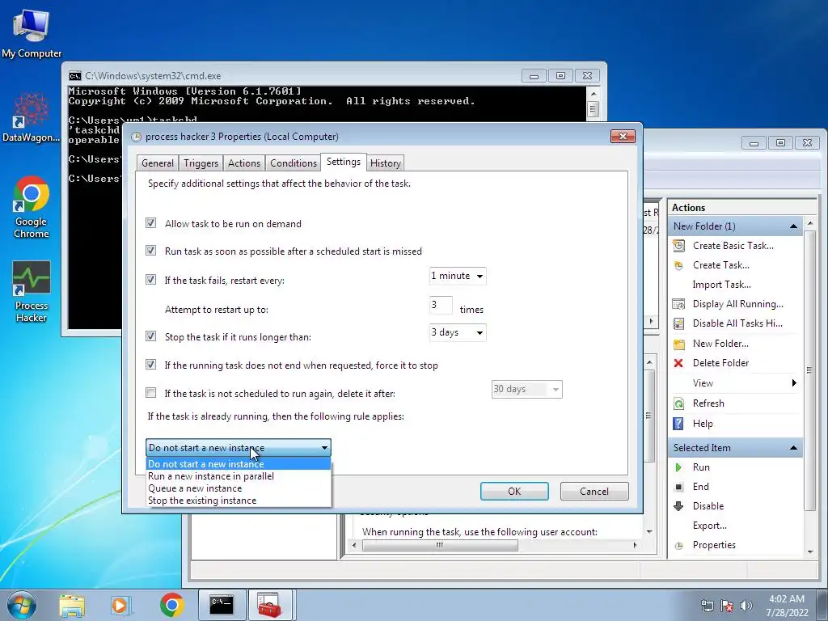Screen dimensions: 828x621
Task: Switch to the History tab
Action: (385, 163)
